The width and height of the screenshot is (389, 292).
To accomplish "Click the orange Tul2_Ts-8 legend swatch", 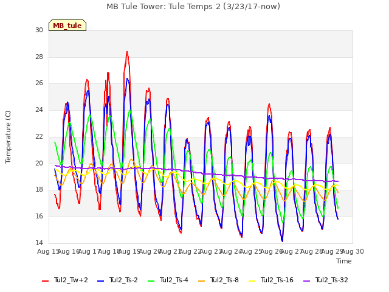I will (201, 281).
